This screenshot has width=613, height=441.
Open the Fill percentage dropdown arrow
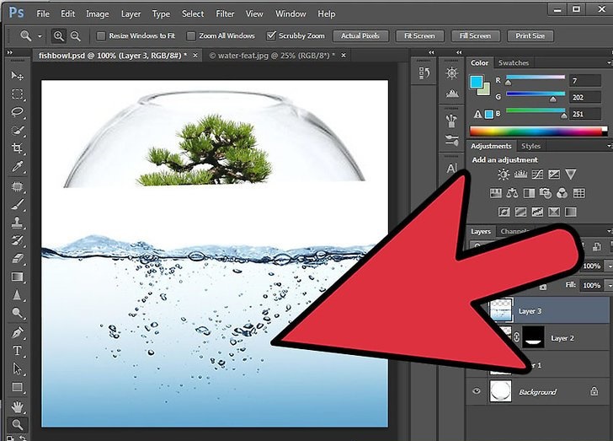click(x=609, y=286)
